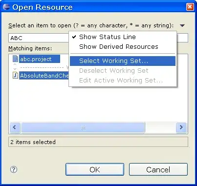Click the Java file icon beside AbsoluteBandChe
This screenshot has width=197, height=186.
tap(15, 75)
